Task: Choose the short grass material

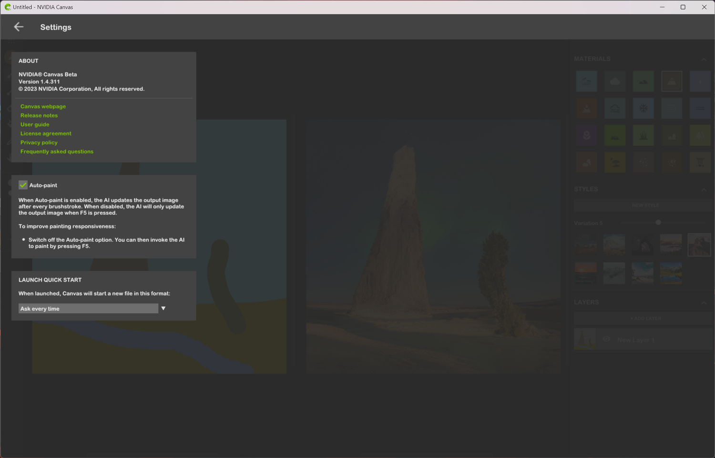Action: pos(615,136)
